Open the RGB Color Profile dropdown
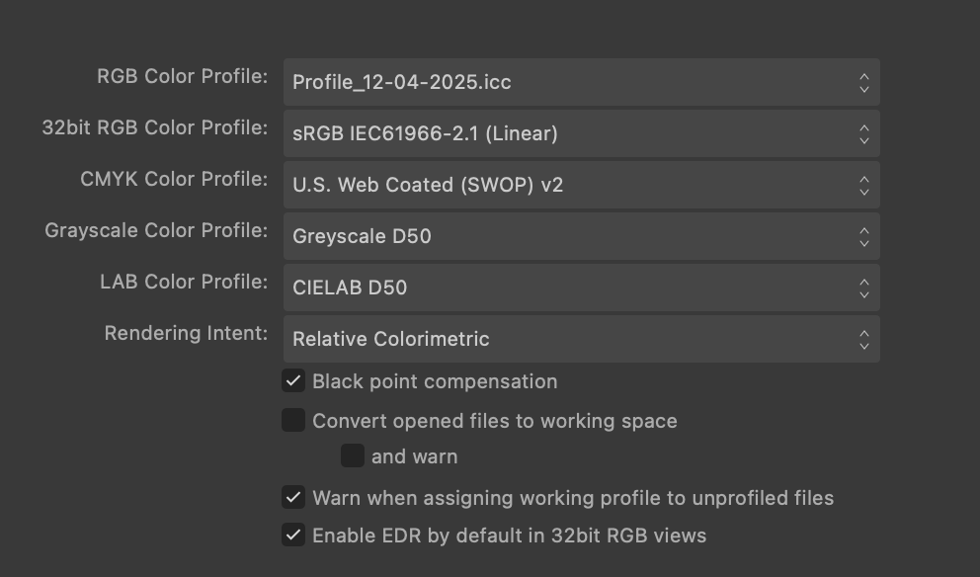The width and height of the screenshot is (980, 577). (x=582, y=83)
